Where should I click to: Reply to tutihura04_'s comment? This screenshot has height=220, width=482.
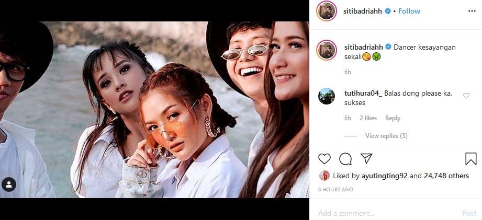coord(393,118)
